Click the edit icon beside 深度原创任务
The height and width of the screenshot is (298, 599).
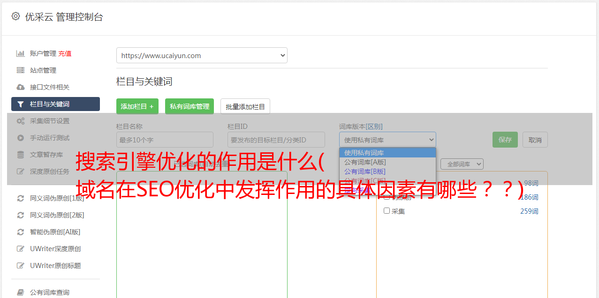click(x=20, y=171)
